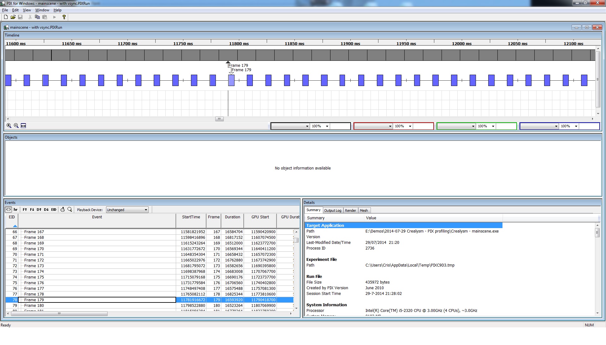Zoom out of the timeline
The image size is (606, 345).
click(16, 126)
